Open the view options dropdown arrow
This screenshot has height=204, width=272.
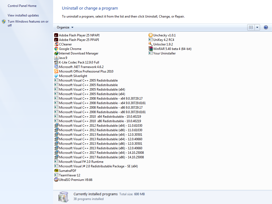[257, 27]
